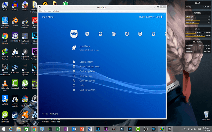Viewport: 212px width, 132px height.
Task: Open the Favorites star tab icon
Action: pyautogui.click(x=100, y=33)
